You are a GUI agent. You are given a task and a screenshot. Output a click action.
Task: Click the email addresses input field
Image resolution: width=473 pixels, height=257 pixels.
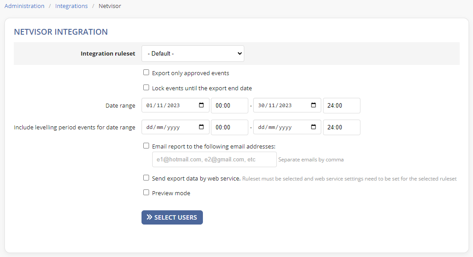(x=214, y=159)
